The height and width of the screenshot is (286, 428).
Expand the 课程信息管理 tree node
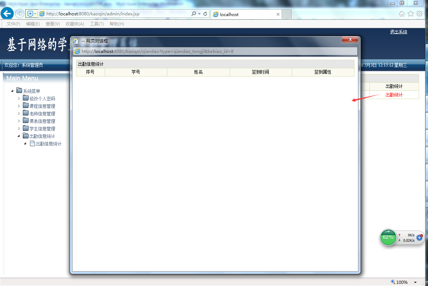19,106
